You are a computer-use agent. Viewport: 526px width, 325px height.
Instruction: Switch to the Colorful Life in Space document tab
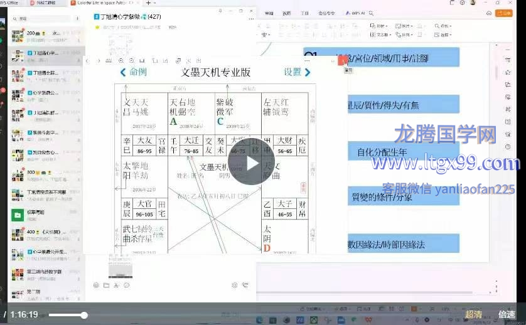point(102,3)
